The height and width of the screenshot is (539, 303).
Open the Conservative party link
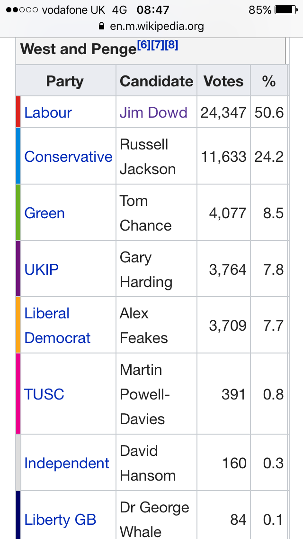coord(68,157)
